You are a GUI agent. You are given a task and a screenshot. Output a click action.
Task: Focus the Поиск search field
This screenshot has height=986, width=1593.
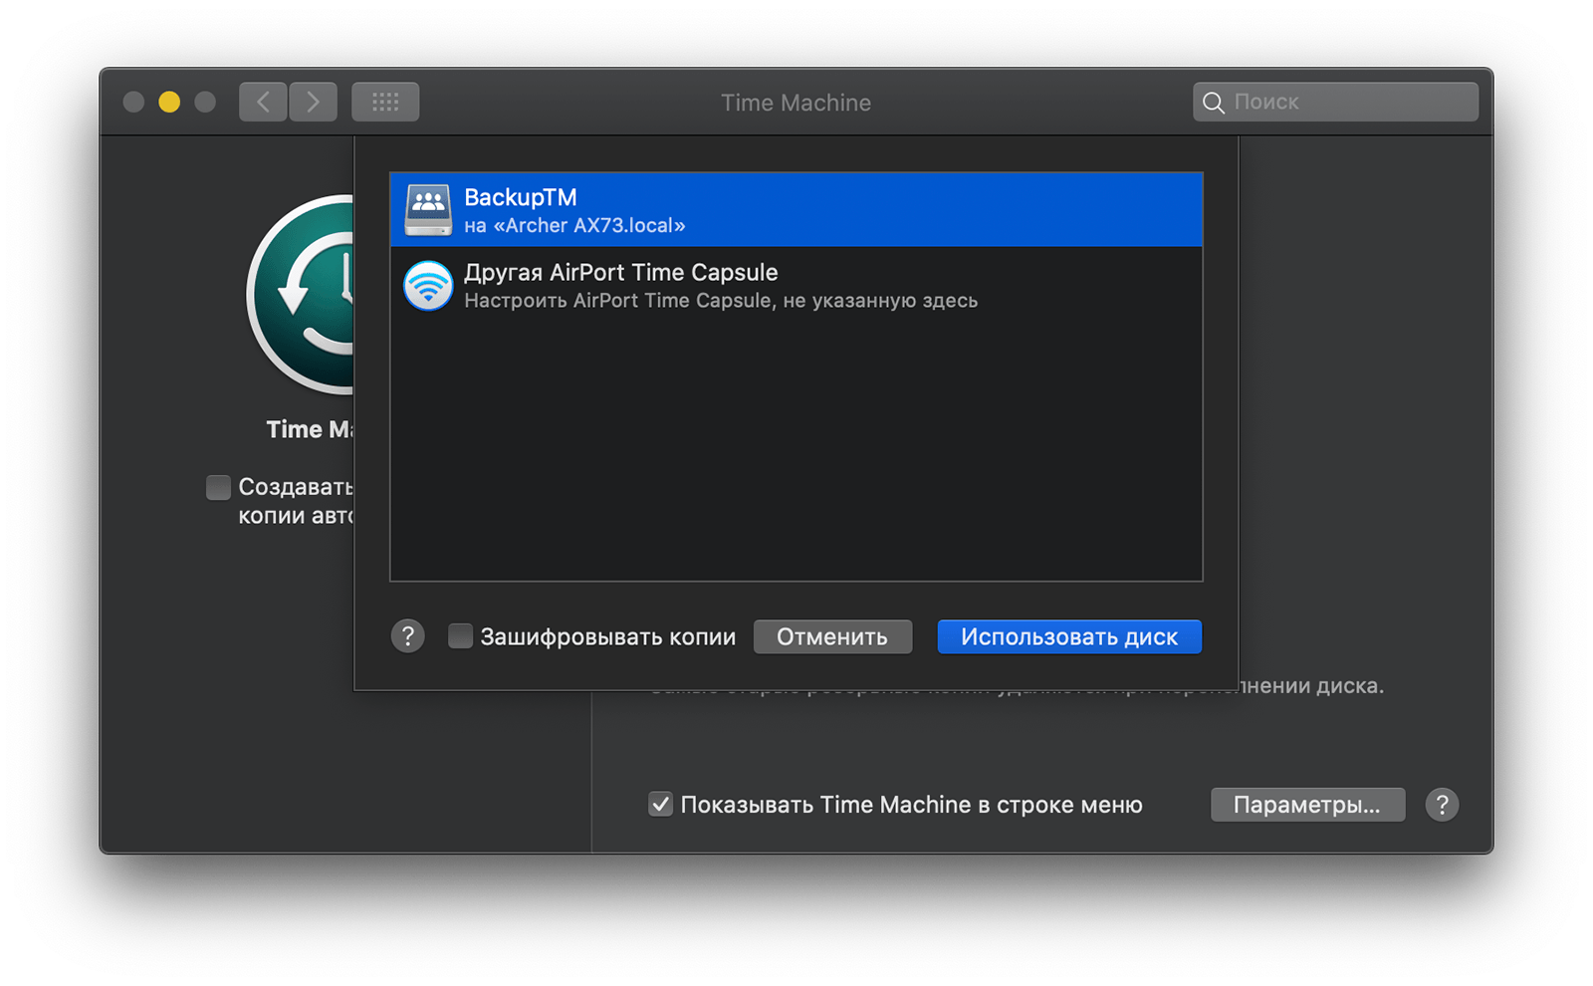coord(1335,102)
